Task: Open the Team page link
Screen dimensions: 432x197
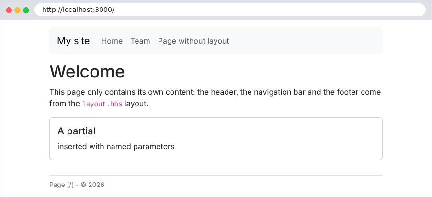Action: (140, 41)
